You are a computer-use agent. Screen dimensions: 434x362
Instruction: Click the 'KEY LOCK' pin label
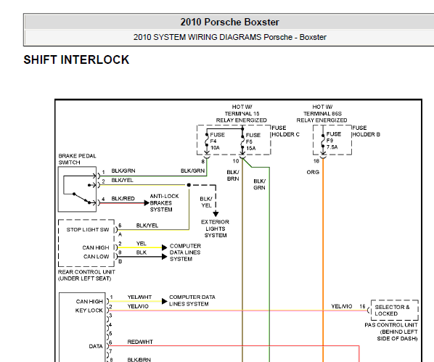coord(89,310)
